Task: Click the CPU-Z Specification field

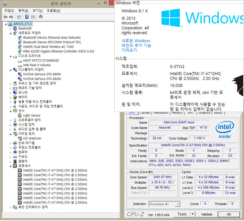Action: (x=193, y=145)
